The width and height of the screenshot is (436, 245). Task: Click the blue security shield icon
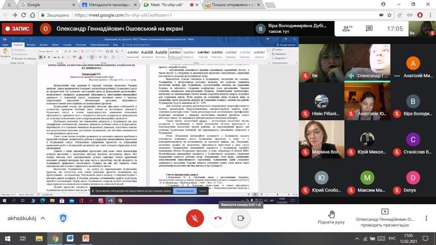63,218
